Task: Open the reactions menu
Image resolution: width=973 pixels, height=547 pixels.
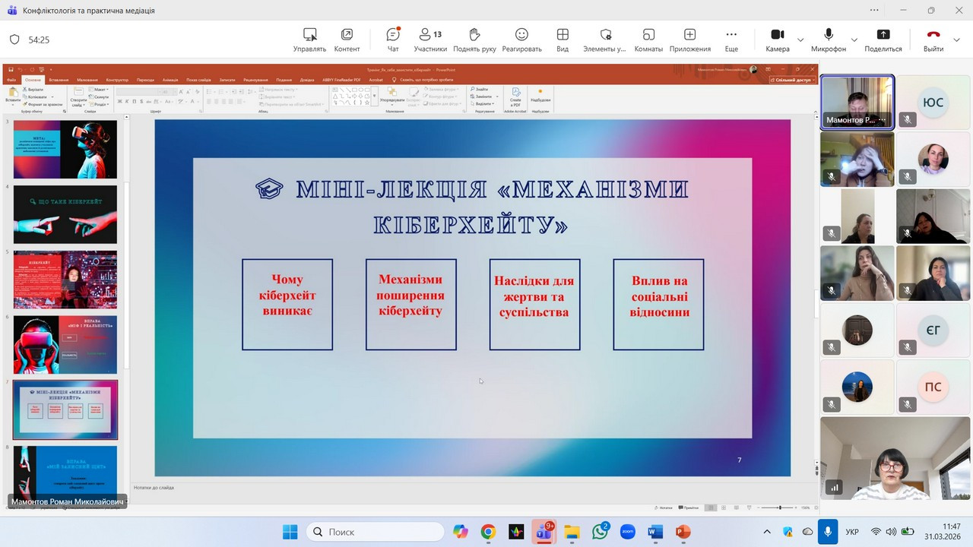Action: (x=521, y=40)
